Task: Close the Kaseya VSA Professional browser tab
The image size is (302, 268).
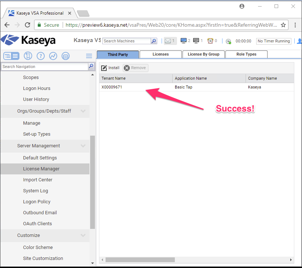Action: tap(70, 13)
